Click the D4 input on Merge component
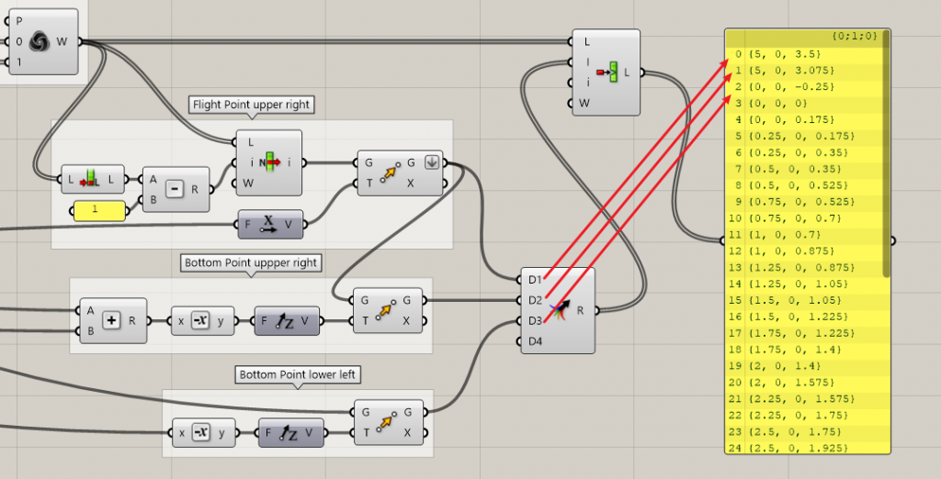 [535, 342]
